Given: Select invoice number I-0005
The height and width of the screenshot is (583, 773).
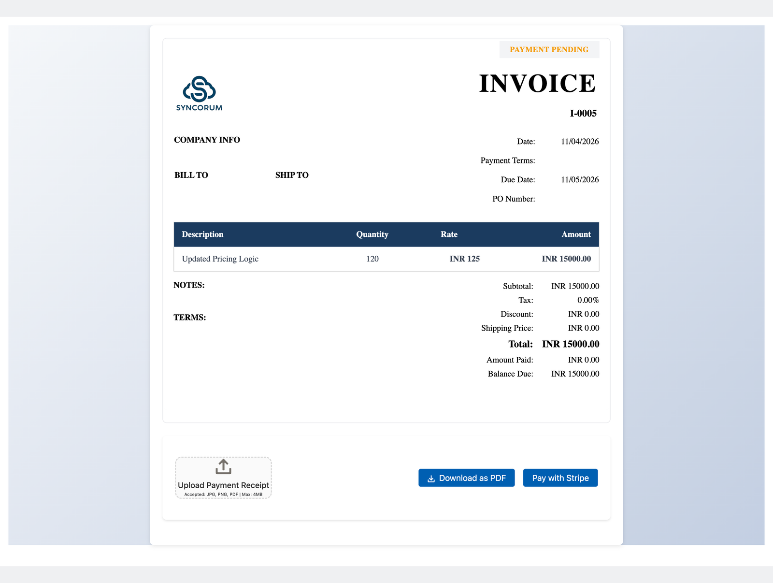Looking at the screenshot, I should (583, 114).
